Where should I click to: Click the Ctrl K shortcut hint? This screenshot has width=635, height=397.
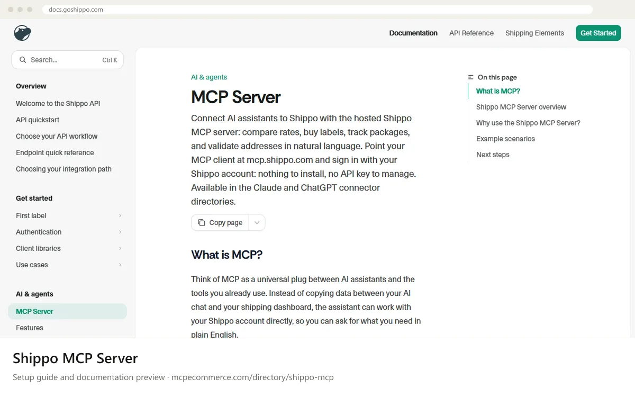click(x=110, y=60)
